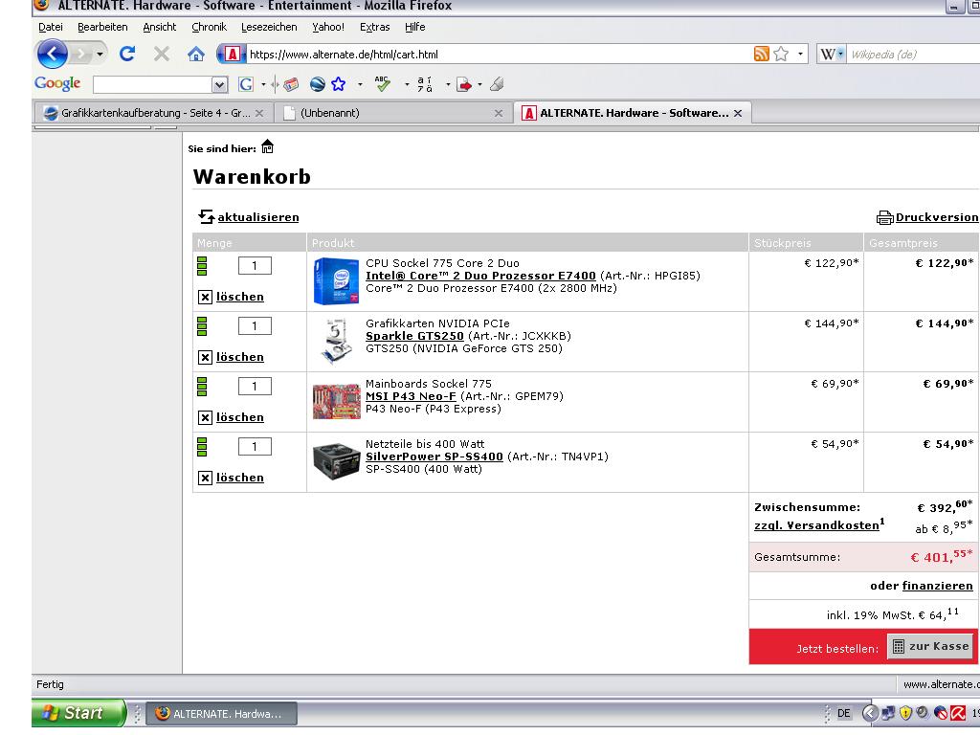The width and height of the screenshot is (980, 735).
Task: Click the Wikipedia (de) search field
Action: pyautogui.click(x=913, y=55)
